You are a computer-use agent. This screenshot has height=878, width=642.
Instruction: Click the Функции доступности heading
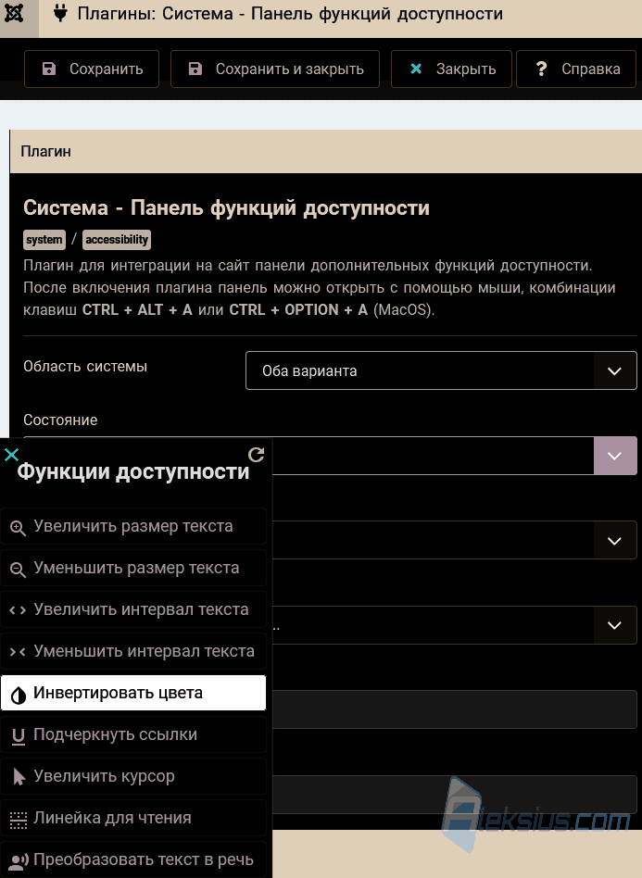133,471
